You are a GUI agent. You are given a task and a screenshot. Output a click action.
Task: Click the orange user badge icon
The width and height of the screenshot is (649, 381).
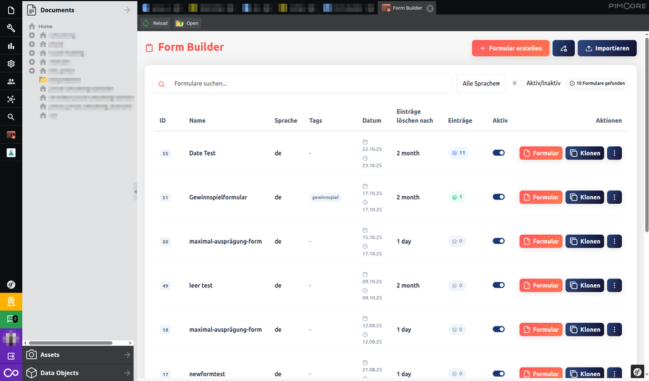click(11, 302)
